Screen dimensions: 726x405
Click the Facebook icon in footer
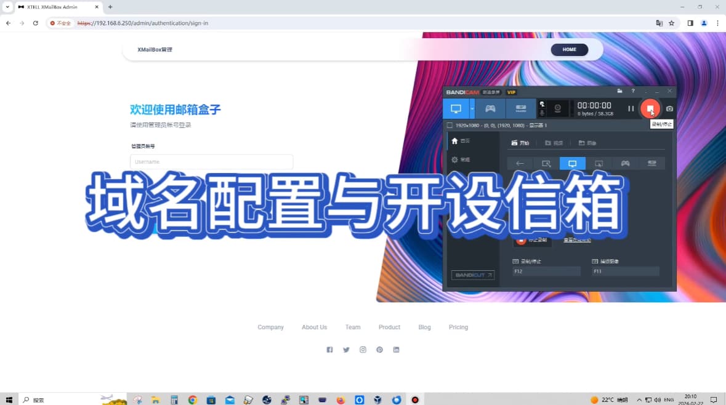coord(329,350)
